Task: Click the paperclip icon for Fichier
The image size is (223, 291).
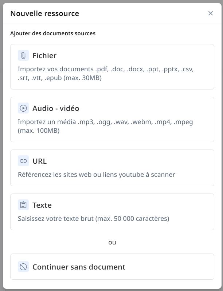Action: (x=23, y=56)
